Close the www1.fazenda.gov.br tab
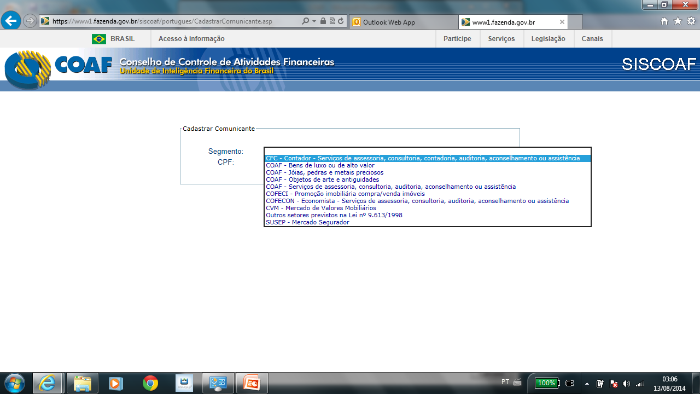 [x=562, y=22]
